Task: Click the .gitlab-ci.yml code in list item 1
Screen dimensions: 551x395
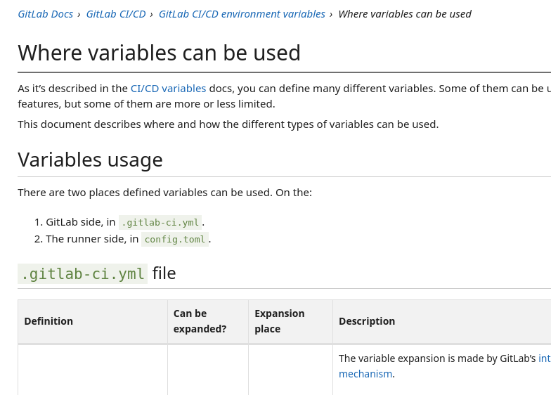Action: [x=160, y=222]
